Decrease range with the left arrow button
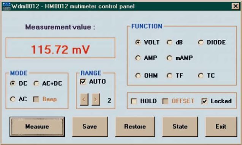Viewport: 242px width, 145px height. (x=84, y=99)
